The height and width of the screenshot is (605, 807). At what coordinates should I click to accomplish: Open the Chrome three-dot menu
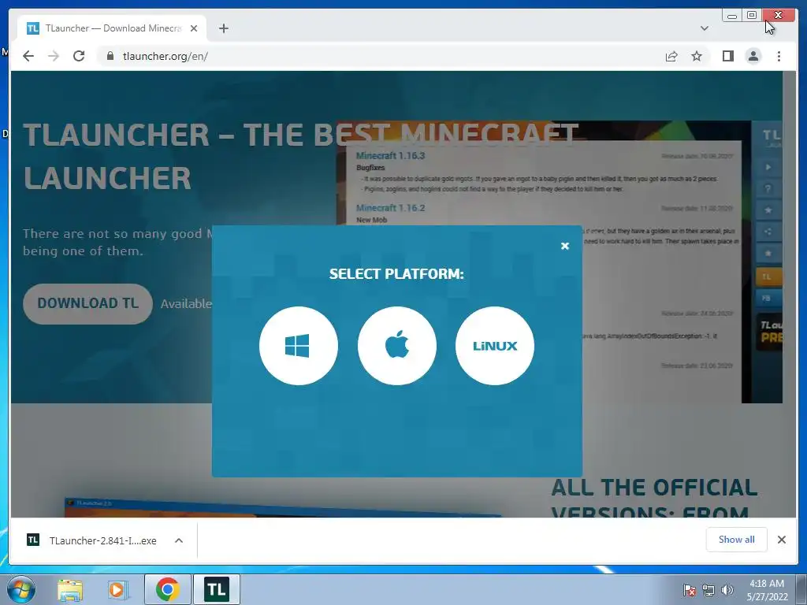[779, 56]
